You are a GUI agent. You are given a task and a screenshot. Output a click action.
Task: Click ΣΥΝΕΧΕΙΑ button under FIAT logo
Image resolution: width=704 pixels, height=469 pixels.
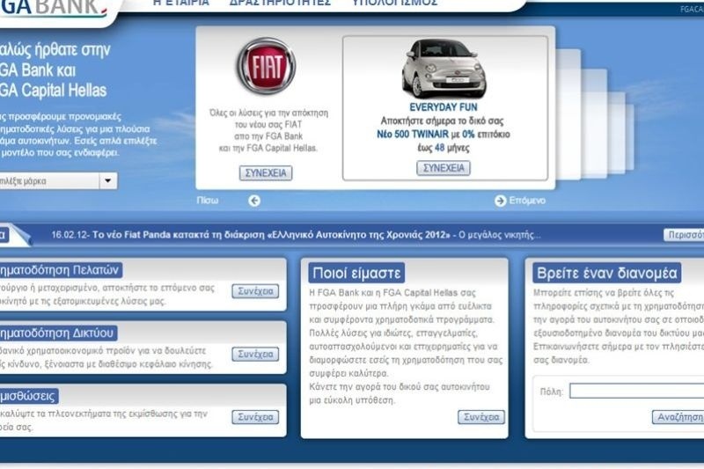(x=266, y=173)
